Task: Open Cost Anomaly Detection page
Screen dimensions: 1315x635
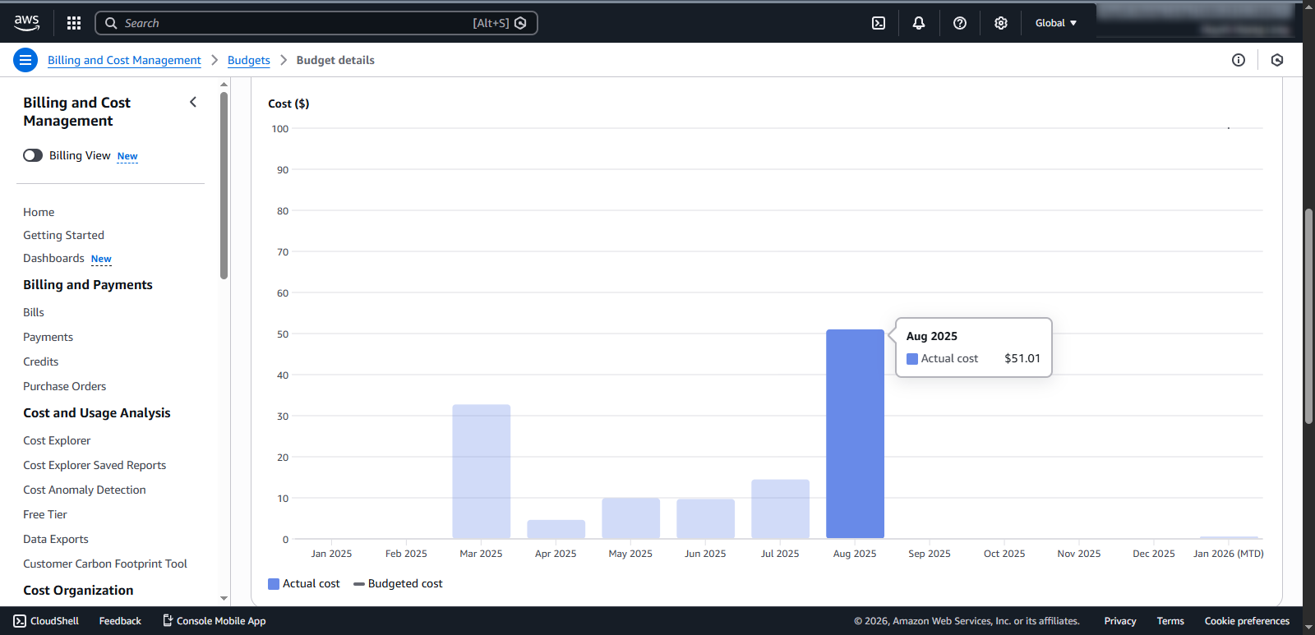Action: 85,490
